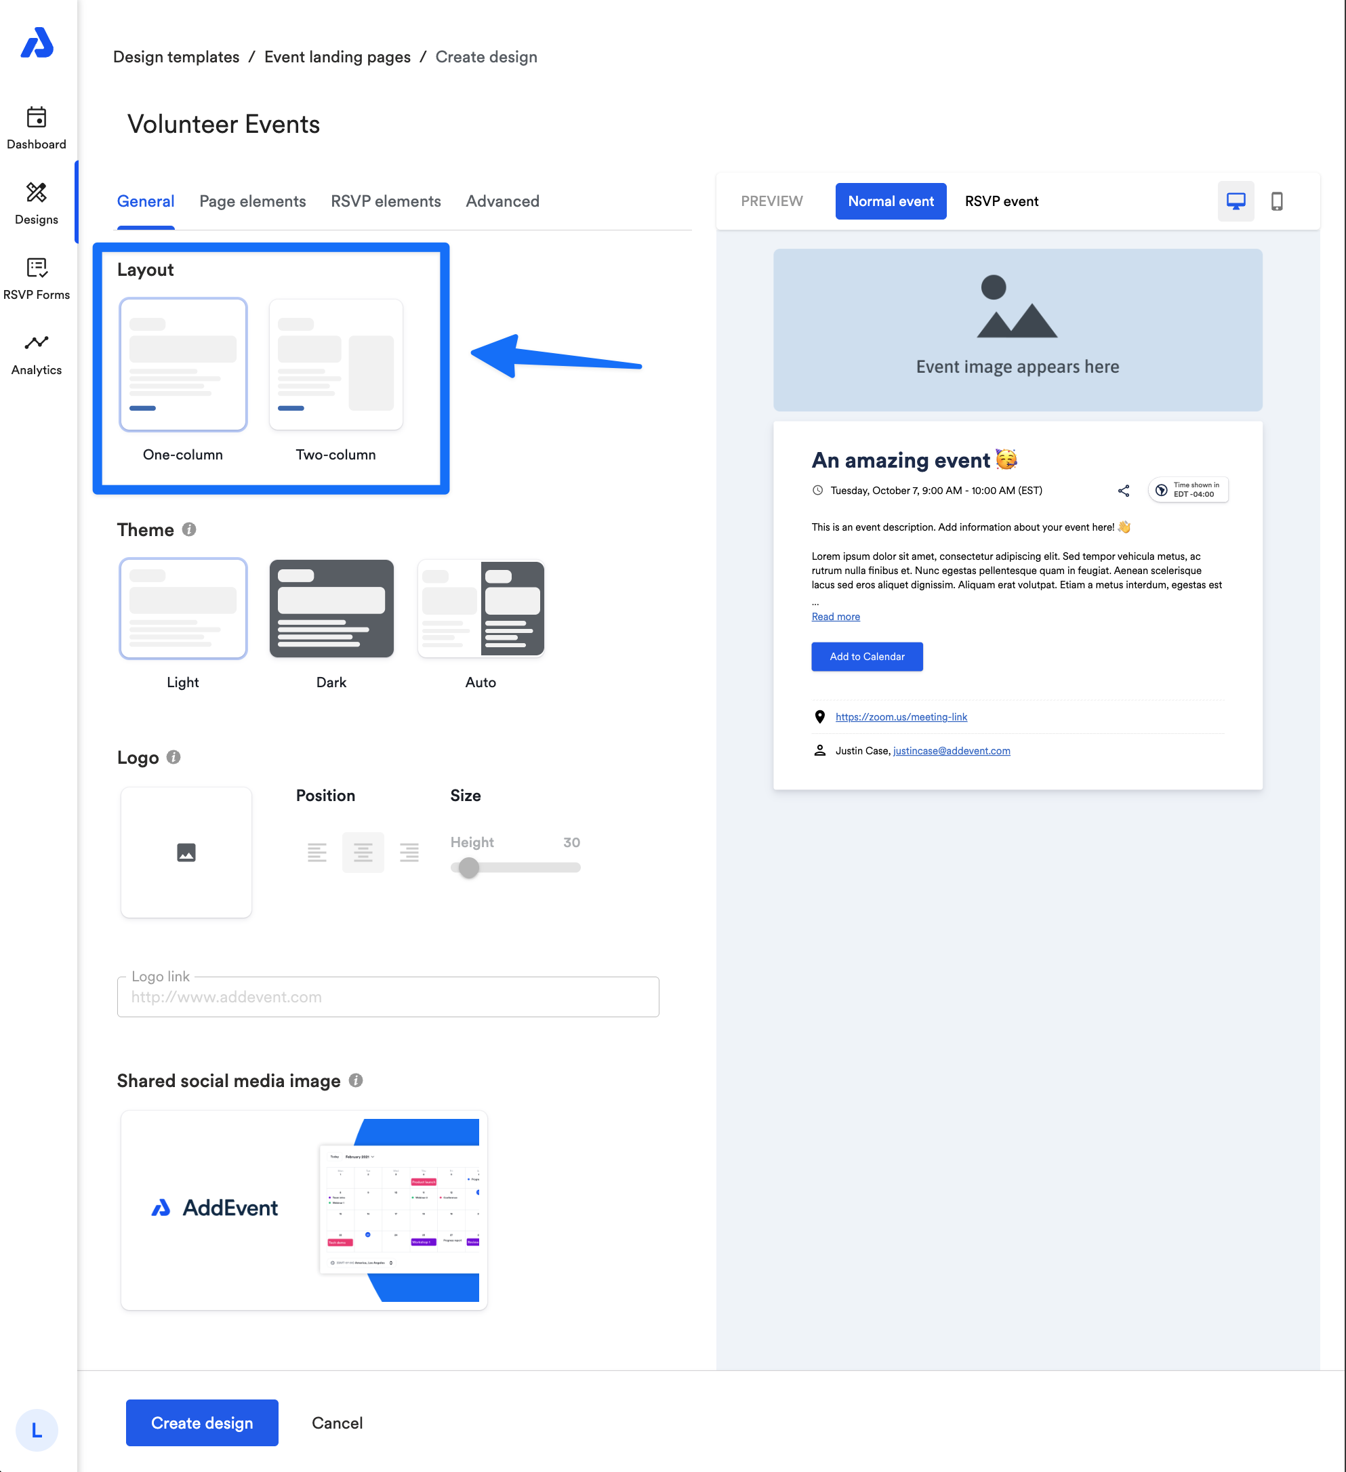Open RSVP Forms from the sidebar
Screen dimensions: 1346x1472
37,268
